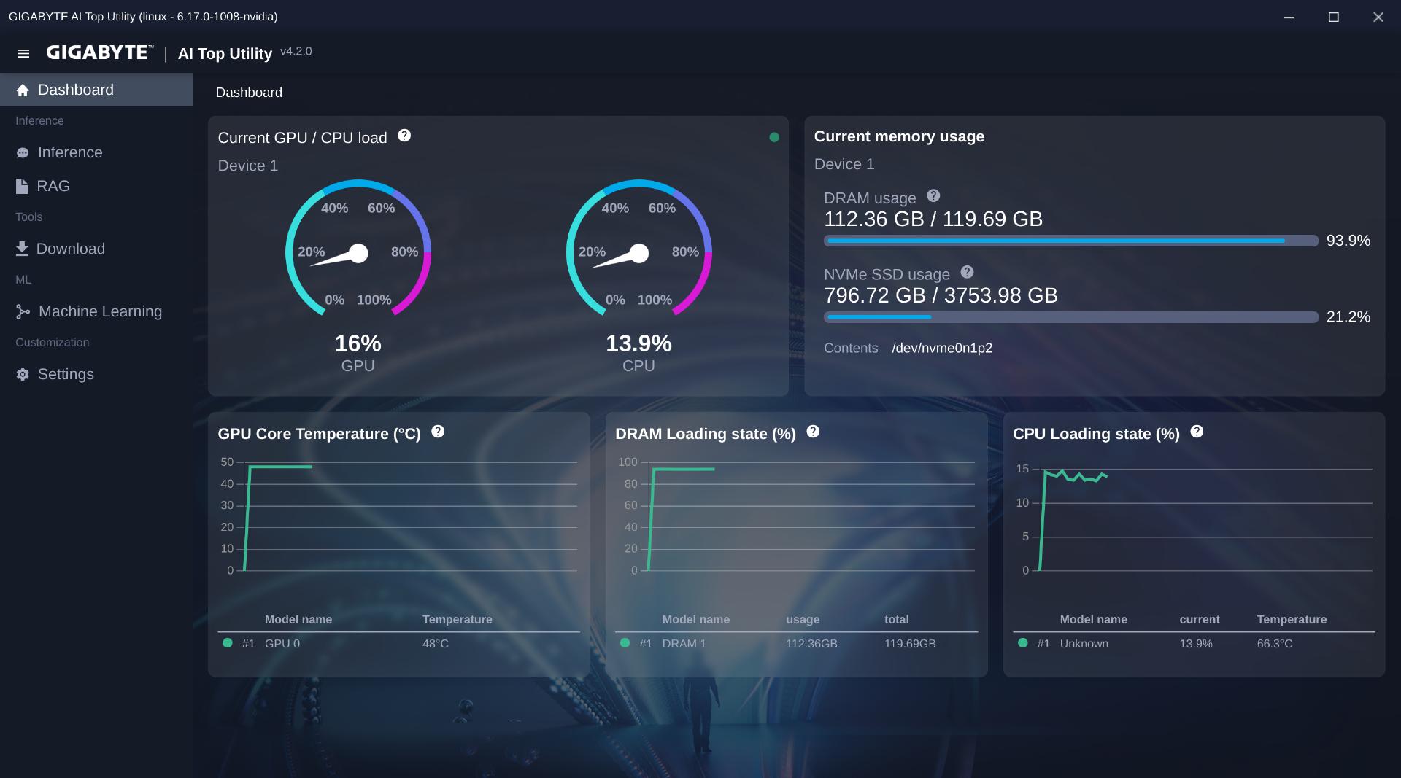Click the GIGABYTE logo
This screenshot has width=1401, height=778.
[99, 52]
